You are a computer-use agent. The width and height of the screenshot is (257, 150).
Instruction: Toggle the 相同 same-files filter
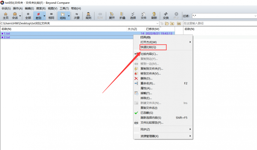pos(51,16)
